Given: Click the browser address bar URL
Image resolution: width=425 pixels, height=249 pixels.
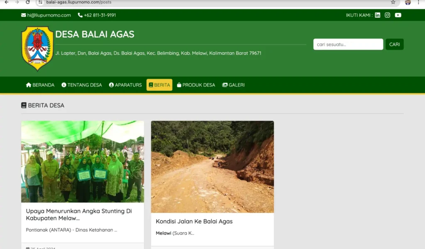Looking at the screenshot, I should coord(78,2).
